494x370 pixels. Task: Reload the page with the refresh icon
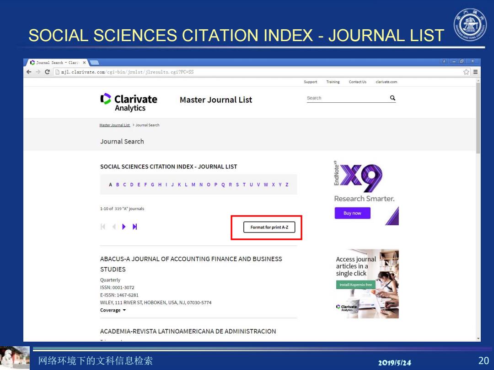(x=47, y=72)
